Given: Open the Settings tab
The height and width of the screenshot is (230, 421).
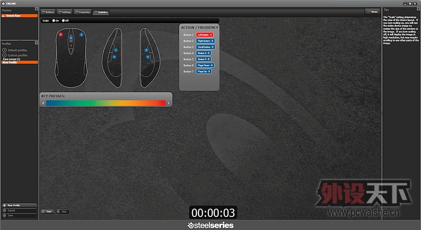Looking at the screenshot, I should [65, 12].
